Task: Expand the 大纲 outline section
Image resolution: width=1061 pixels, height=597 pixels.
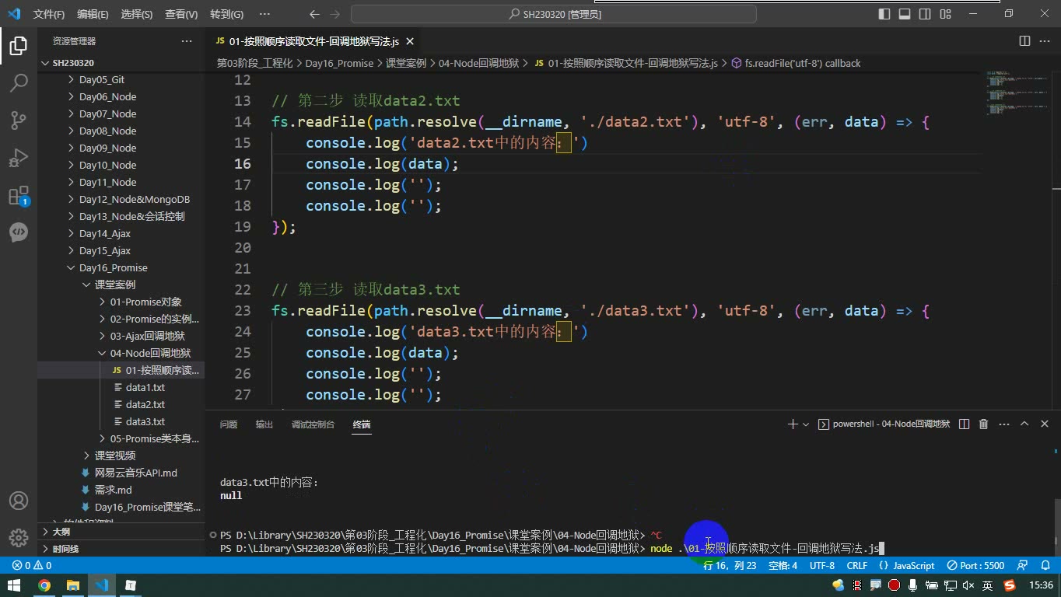Action: 61,532
